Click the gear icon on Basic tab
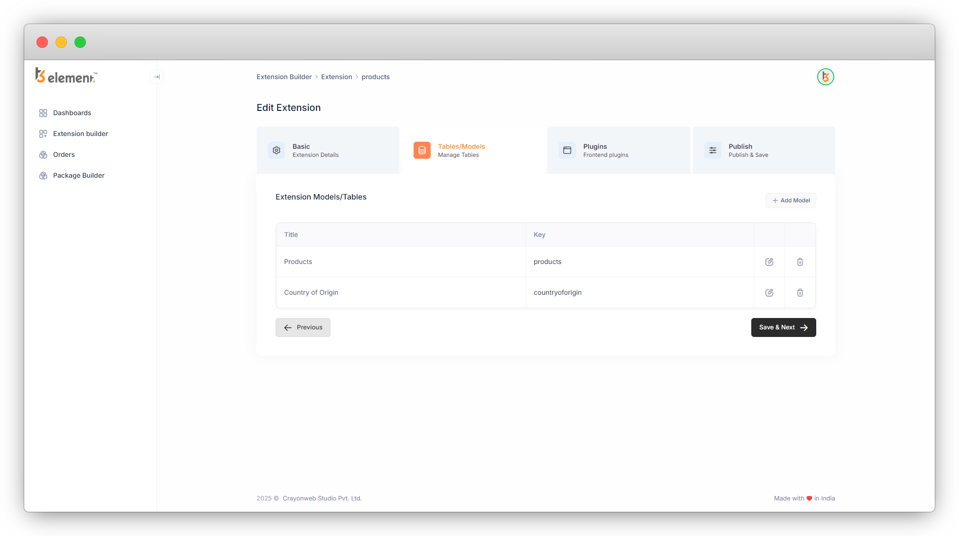 [277, 150]
